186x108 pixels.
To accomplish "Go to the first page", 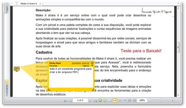I will (66, 100).
